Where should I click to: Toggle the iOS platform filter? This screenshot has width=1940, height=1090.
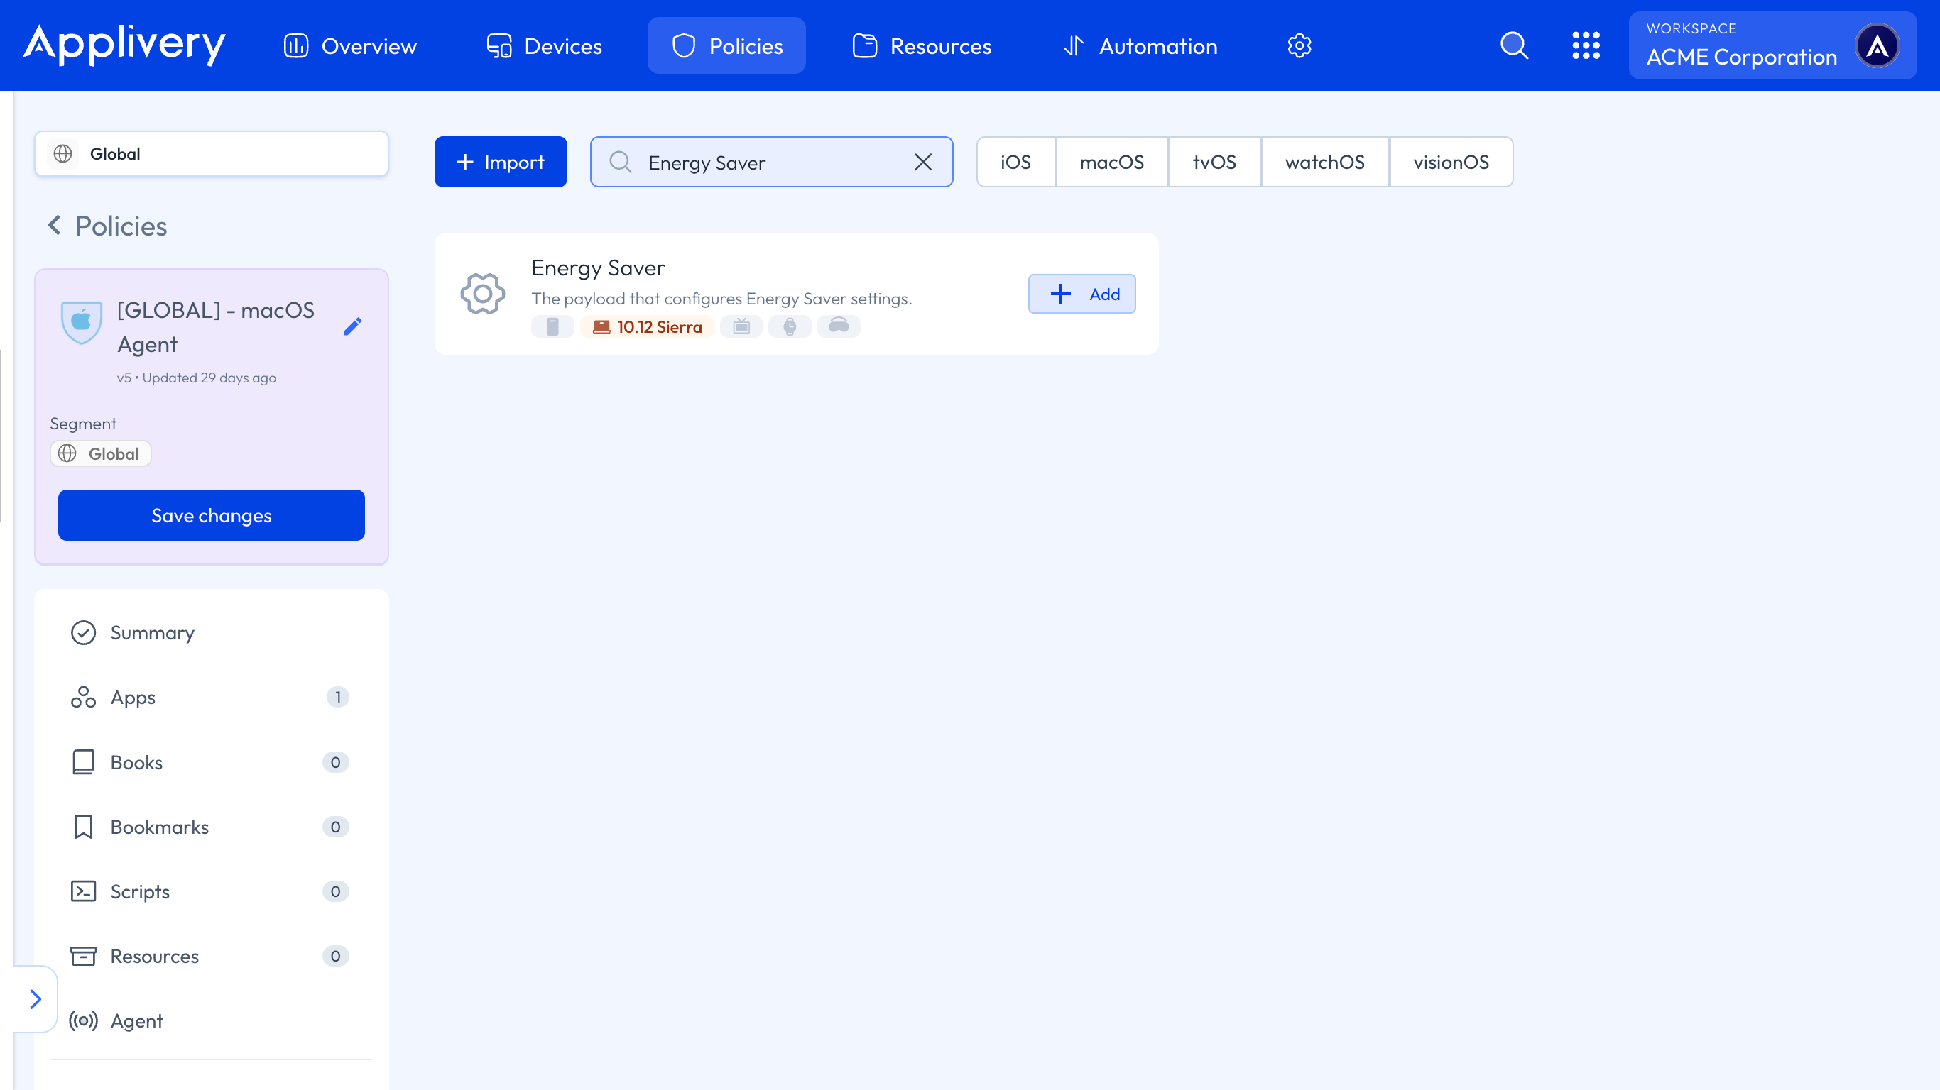click(1015, 162)
